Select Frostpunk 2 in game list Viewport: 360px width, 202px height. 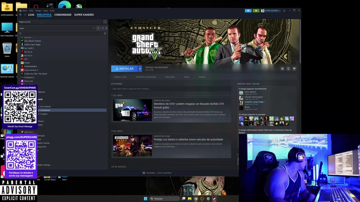coord(29,77)
